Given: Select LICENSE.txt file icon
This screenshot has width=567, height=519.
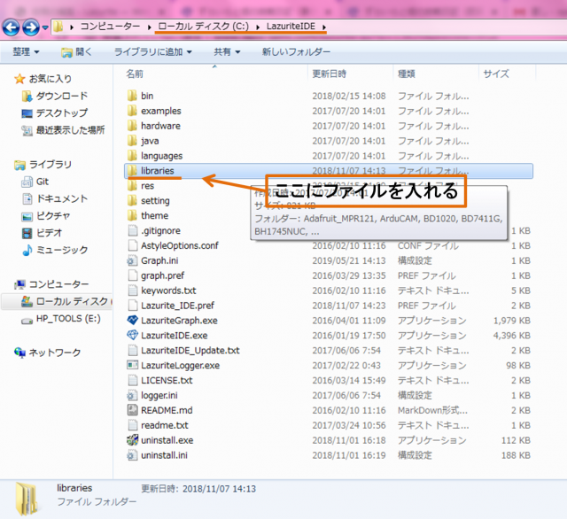Looking at the screenshot, I should tap(133, 381).
